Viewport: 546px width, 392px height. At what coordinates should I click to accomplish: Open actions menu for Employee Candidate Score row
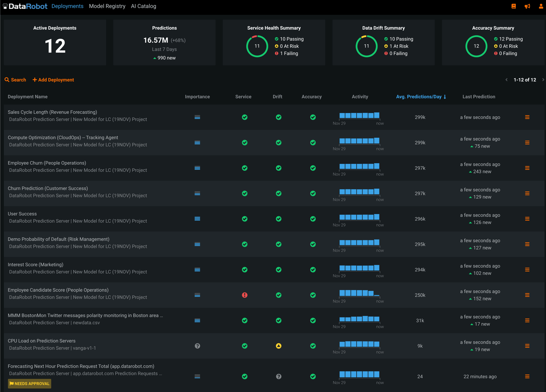pyautogui.click(x=527, y=295)
